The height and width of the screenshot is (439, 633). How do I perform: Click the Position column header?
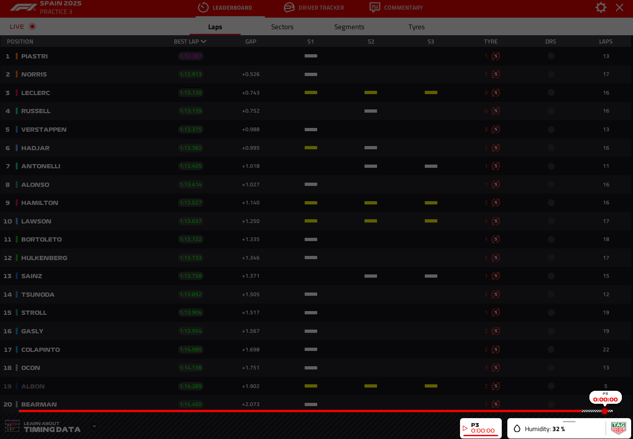[20, 42]
